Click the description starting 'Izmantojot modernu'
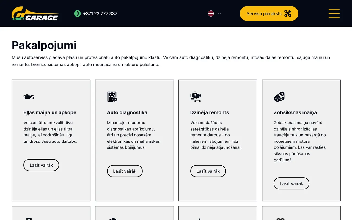The width and height of the screenshot is (352, 220). [x=133, y=135]
